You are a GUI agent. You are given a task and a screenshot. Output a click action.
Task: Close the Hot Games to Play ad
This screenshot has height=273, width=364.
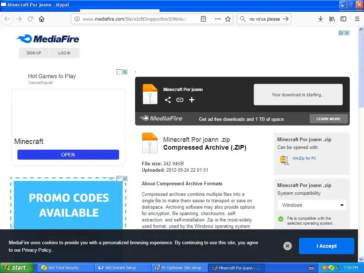125,72
